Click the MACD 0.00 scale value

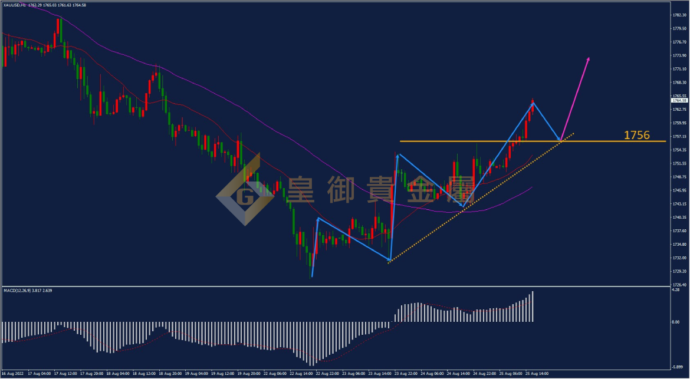[675, 322]
